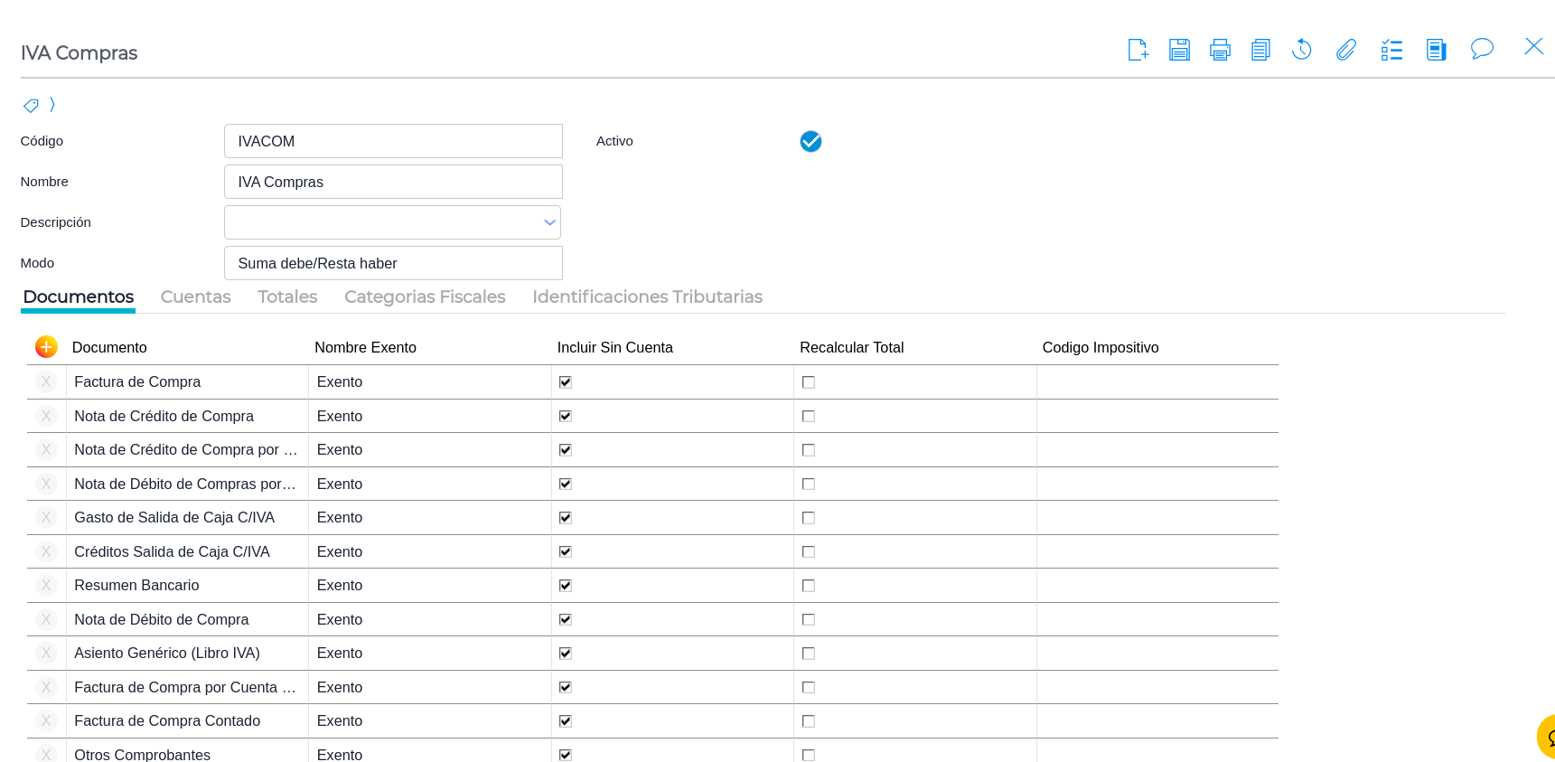Delete the Gasto de Salida de Caja row
This screenshot has width=1555, height=762.
(x=46, y=518)
